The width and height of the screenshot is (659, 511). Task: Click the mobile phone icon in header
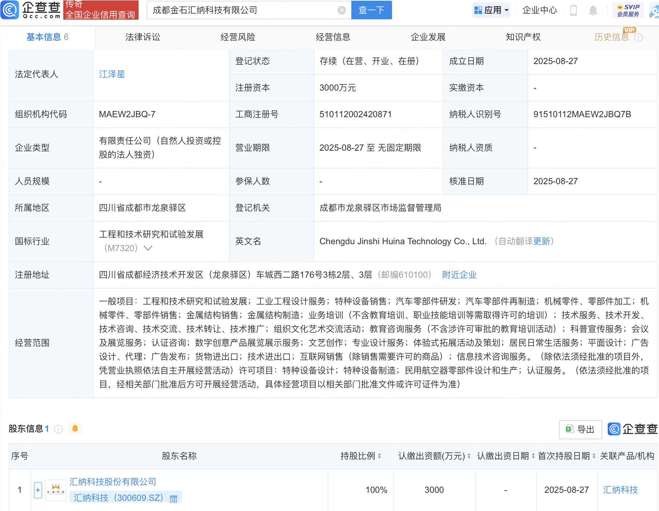point(574,10)
